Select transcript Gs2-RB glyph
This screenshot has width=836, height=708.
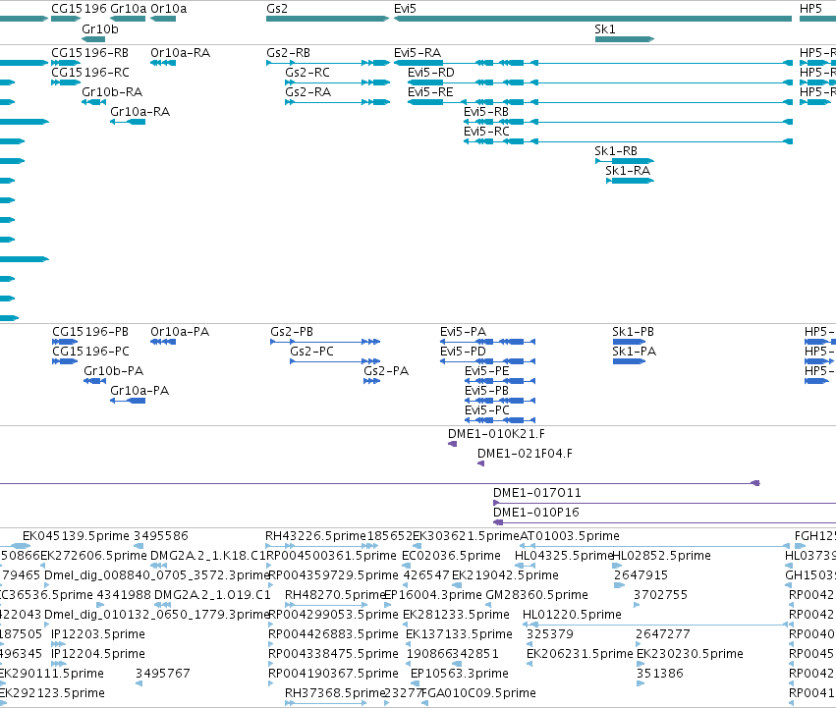coord(328,63)
